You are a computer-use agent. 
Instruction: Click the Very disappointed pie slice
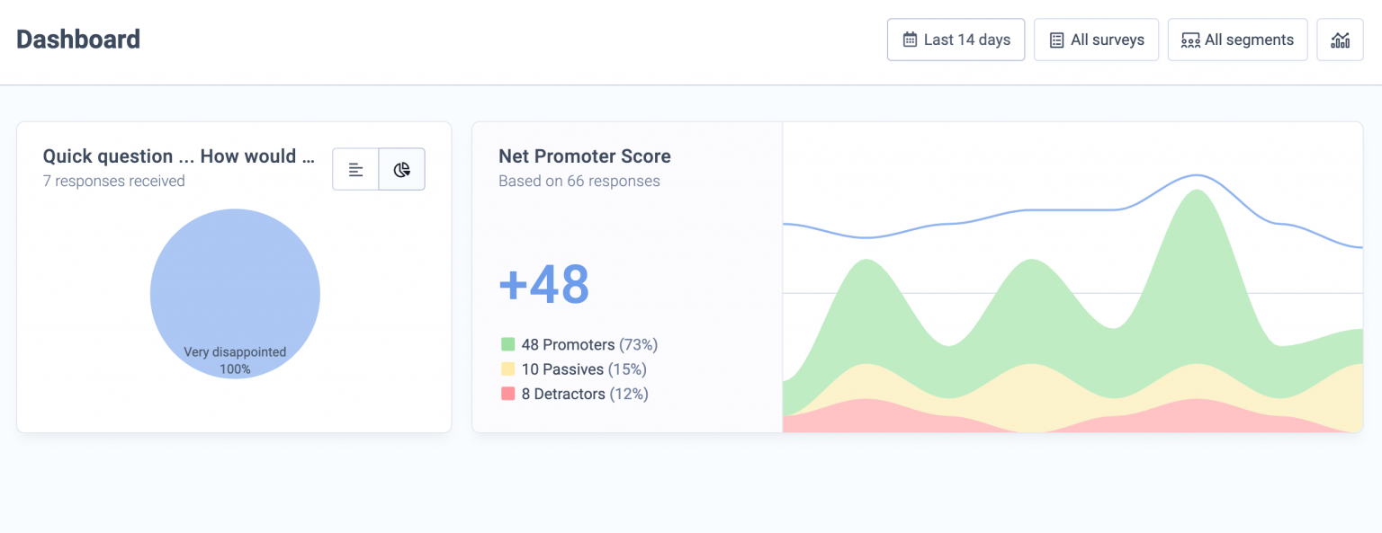[235, 294]
